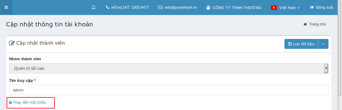342x110 pixels.
Task: Open the notification bell
Action: 94,7
